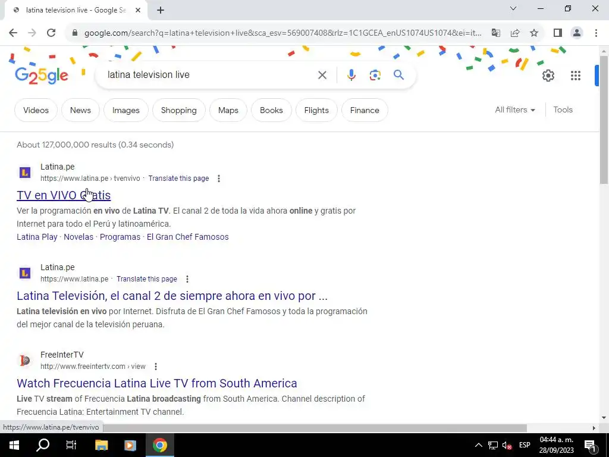Viewport: 609px width, 457px height.
Task: Switch to Flights results
Action: click(x=316, y=110)
